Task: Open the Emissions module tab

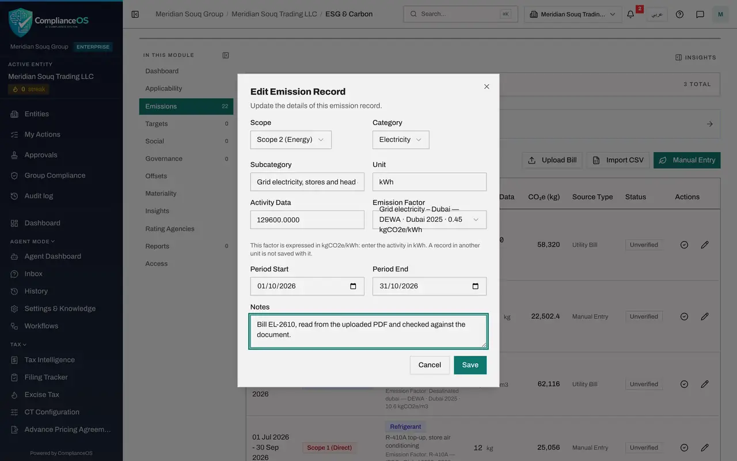Action: [x=186, y=106]
